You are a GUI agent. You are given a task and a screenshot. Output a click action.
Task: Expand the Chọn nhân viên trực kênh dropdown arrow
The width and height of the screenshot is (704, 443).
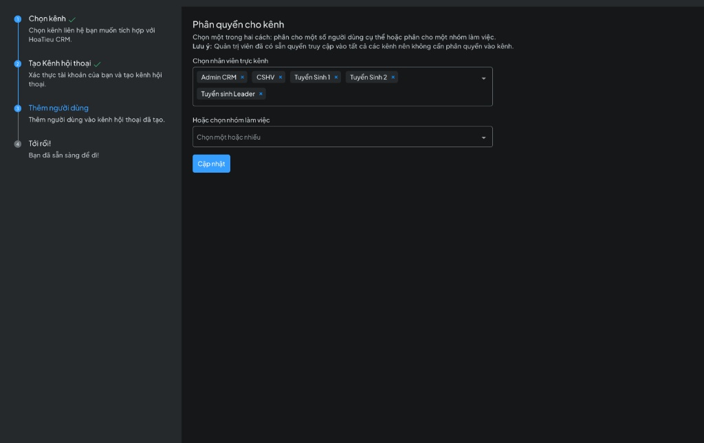(483, 78)
